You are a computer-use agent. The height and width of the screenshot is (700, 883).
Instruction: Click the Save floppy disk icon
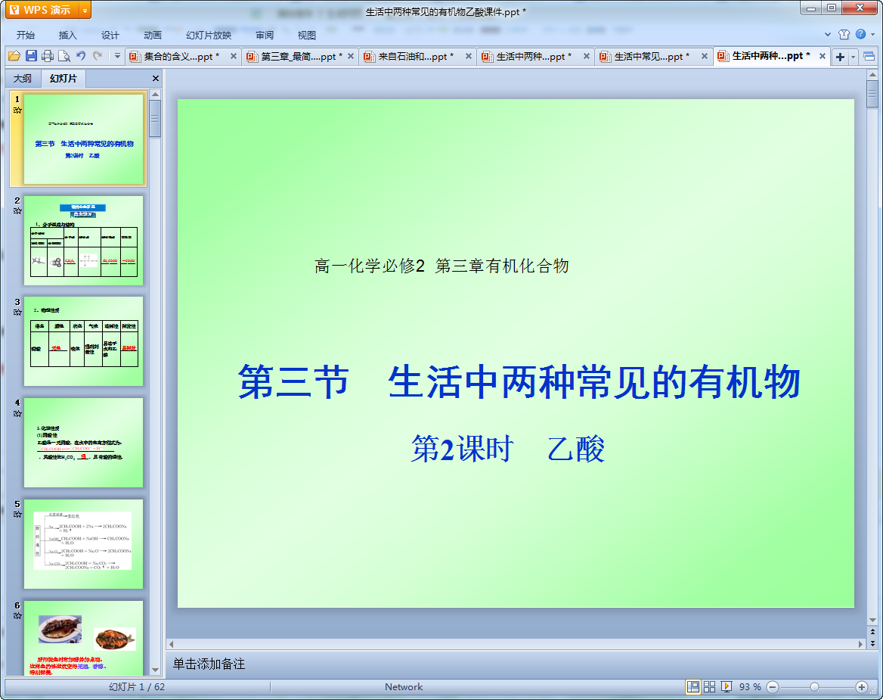(31, 56)
